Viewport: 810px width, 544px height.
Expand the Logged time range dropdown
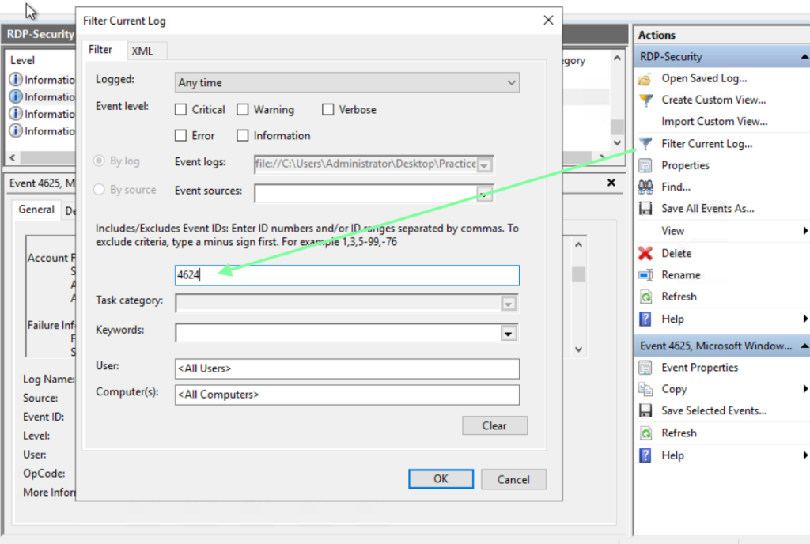tap(511, 83)
